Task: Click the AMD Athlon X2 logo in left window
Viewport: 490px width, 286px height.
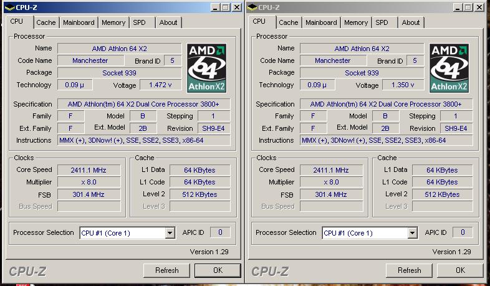Action: [206, 68]
